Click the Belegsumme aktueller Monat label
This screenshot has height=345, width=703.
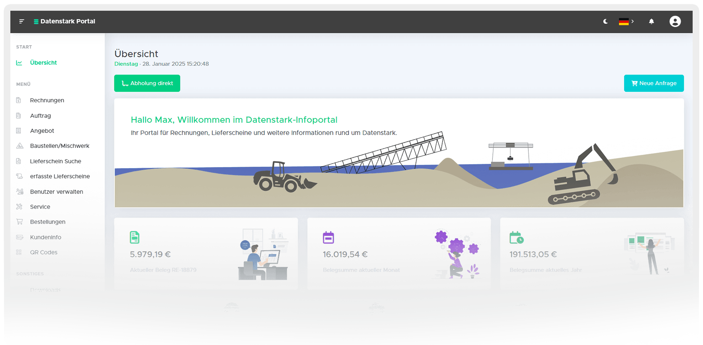pyautogui.click(x=361, y=270)
